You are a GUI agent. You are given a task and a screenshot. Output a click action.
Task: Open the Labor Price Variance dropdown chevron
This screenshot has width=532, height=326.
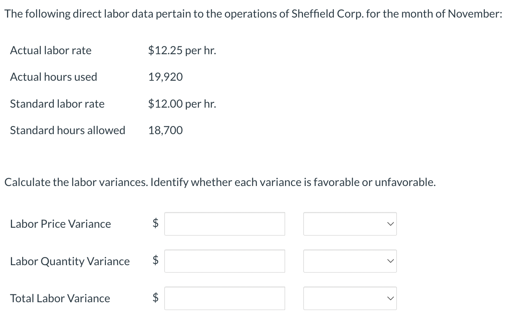point(390,224)
